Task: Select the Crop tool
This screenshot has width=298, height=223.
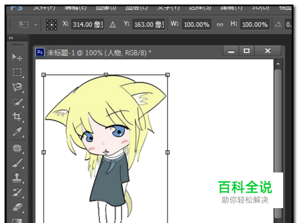Action: point(17,117)
